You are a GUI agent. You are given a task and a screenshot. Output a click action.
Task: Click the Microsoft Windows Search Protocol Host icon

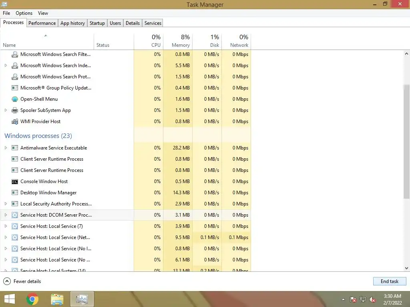coord(15,77)
